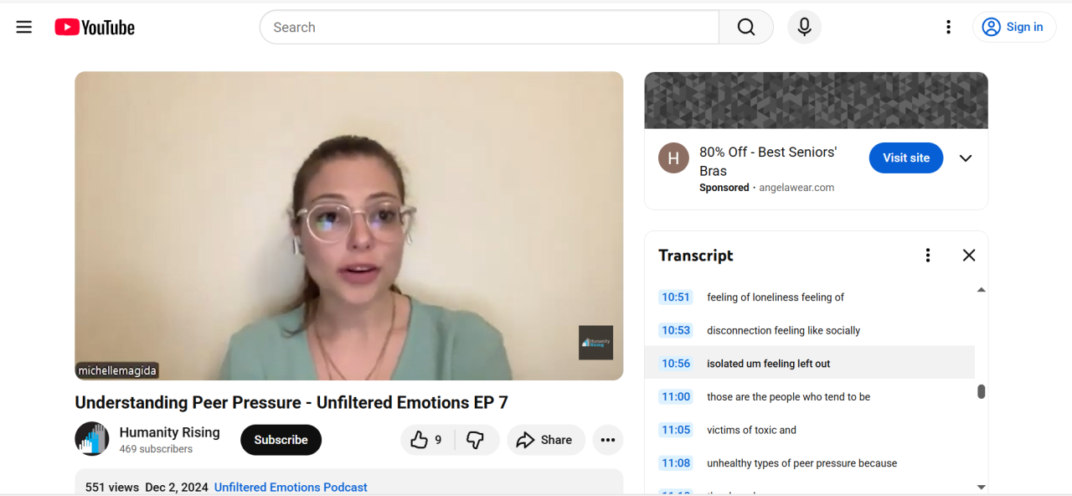
Task: Click the Sign in button
Action: point(1013,27)
